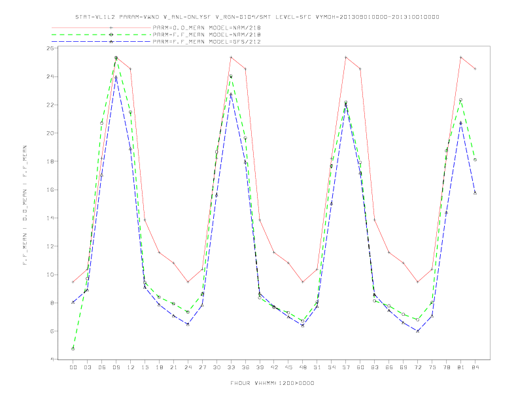Screen dimensions: 518x400
Task: Click x-axis forecast hour label 51
Action: point(317,367)
